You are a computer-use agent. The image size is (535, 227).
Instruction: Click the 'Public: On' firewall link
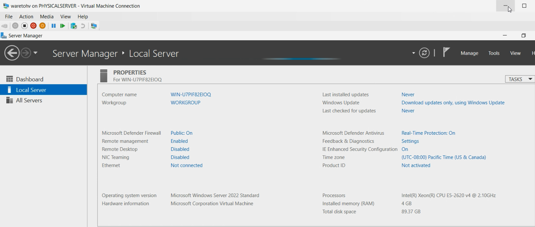pyautogui.click(x=182, y=133)
